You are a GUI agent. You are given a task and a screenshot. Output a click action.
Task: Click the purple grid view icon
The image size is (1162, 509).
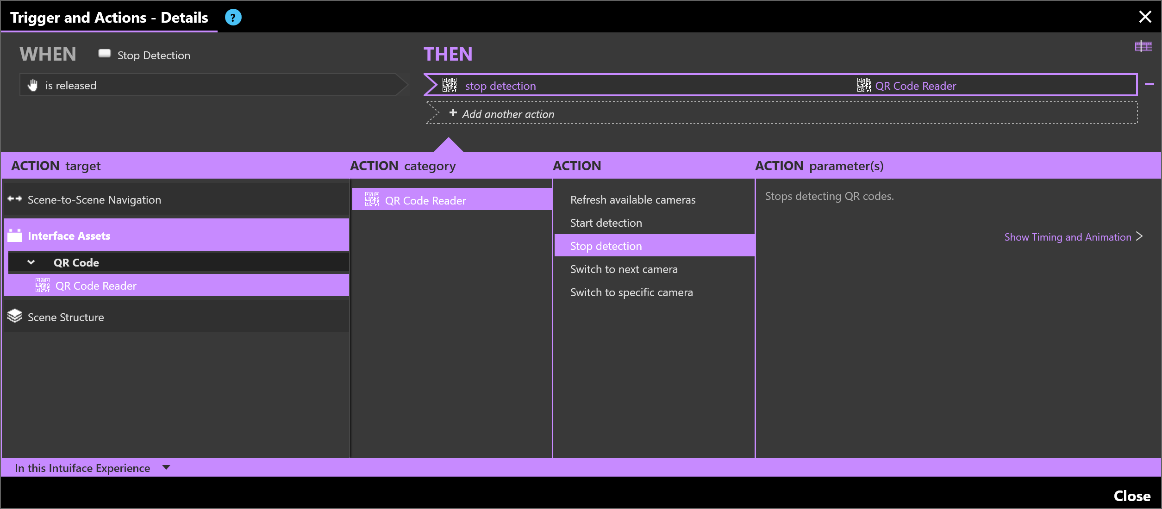click(x=1143, y=46)
